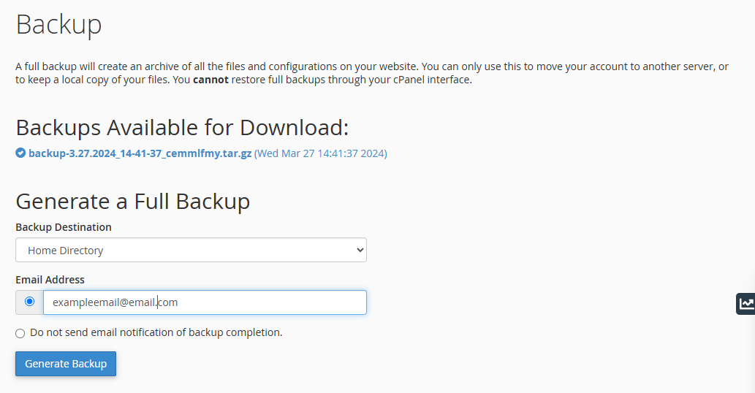Click the checkmark icon beside the backup file
This screenshot has height=393, width=755.
(x=20, y=153)
